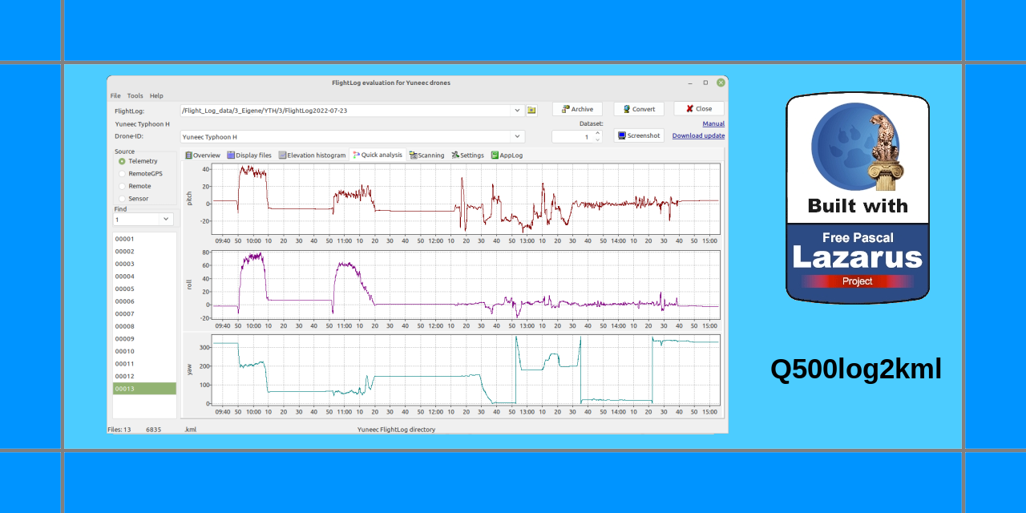The width and height of the screenshot is (1026, 513).
Task: Choose Sensor as the data source
Action: click(123, 199)
